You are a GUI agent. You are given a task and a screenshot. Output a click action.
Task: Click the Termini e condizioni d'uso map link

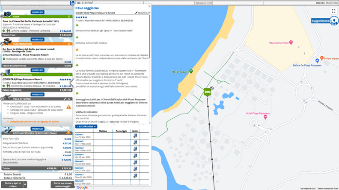coord(328,189)
